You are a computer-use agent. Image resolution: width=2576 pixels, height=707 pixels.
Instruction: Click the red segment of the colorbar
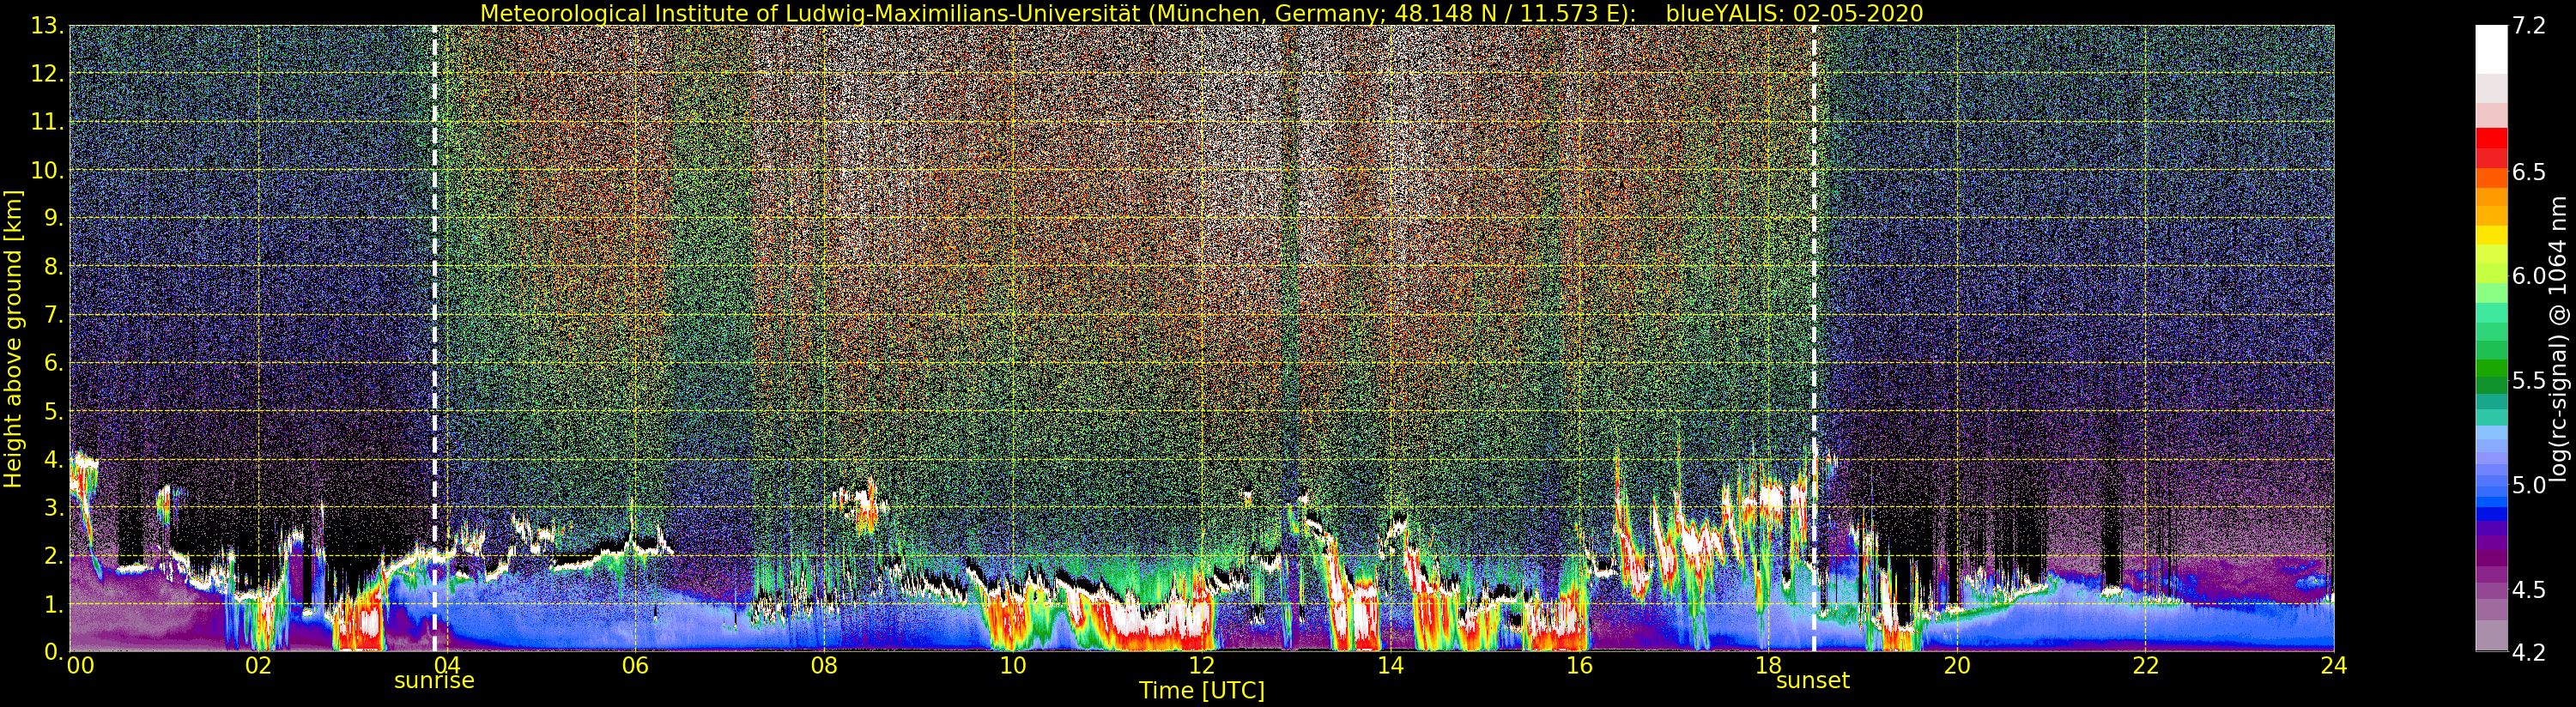[x=2491, y=139]
